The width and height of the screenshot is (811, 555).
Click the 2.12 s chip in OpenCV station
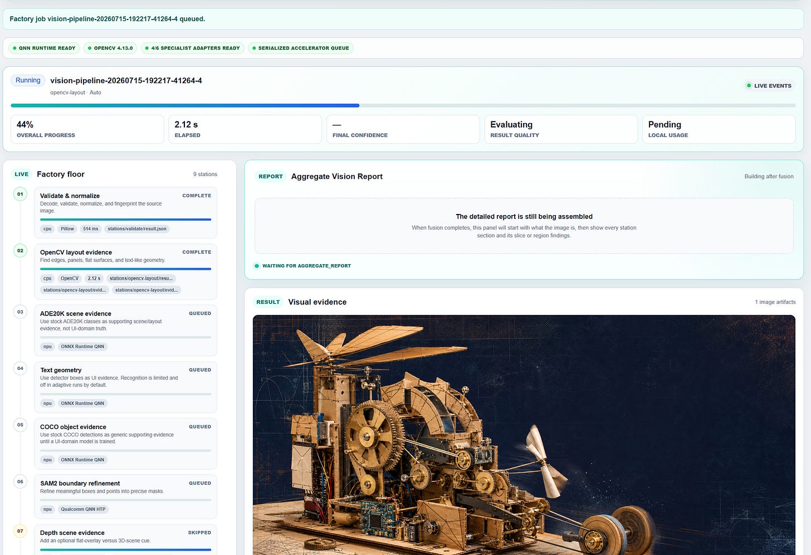(94, 279)
